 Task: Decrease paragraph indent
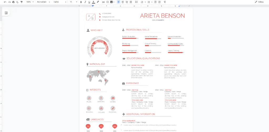[x=155, y=2]
